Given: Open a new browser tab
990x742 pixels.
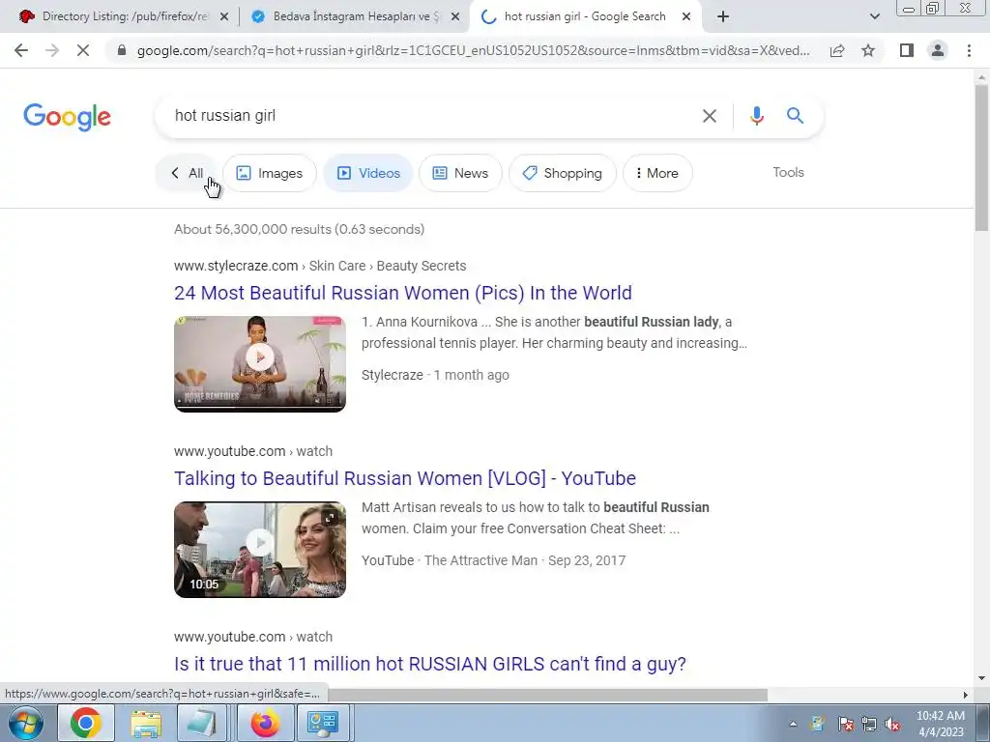Looking at the screenshot, I should 723,17.
